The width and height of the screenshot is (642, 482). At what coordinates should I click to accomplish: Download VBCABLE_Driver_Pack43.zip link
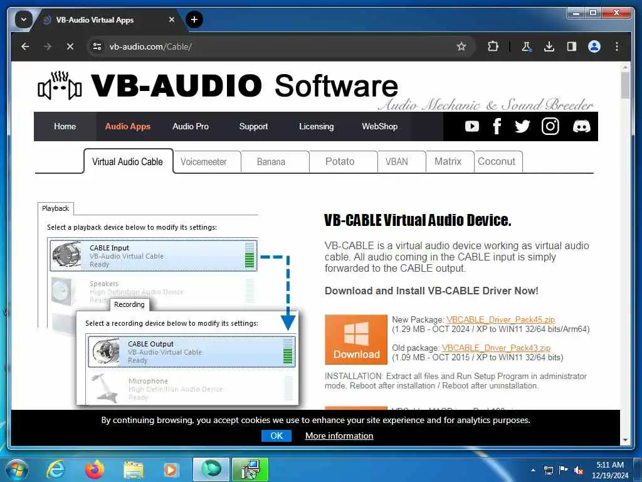click(496, 348)
